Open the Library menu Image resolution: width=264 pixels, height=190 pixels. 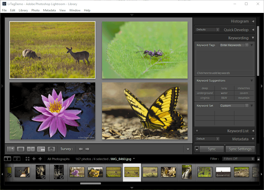click(23, 10)
